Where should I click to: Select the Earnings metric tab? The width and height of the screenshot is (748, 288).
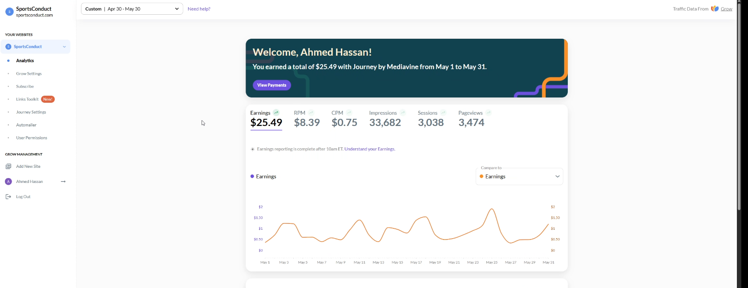(x=266, y=119)
